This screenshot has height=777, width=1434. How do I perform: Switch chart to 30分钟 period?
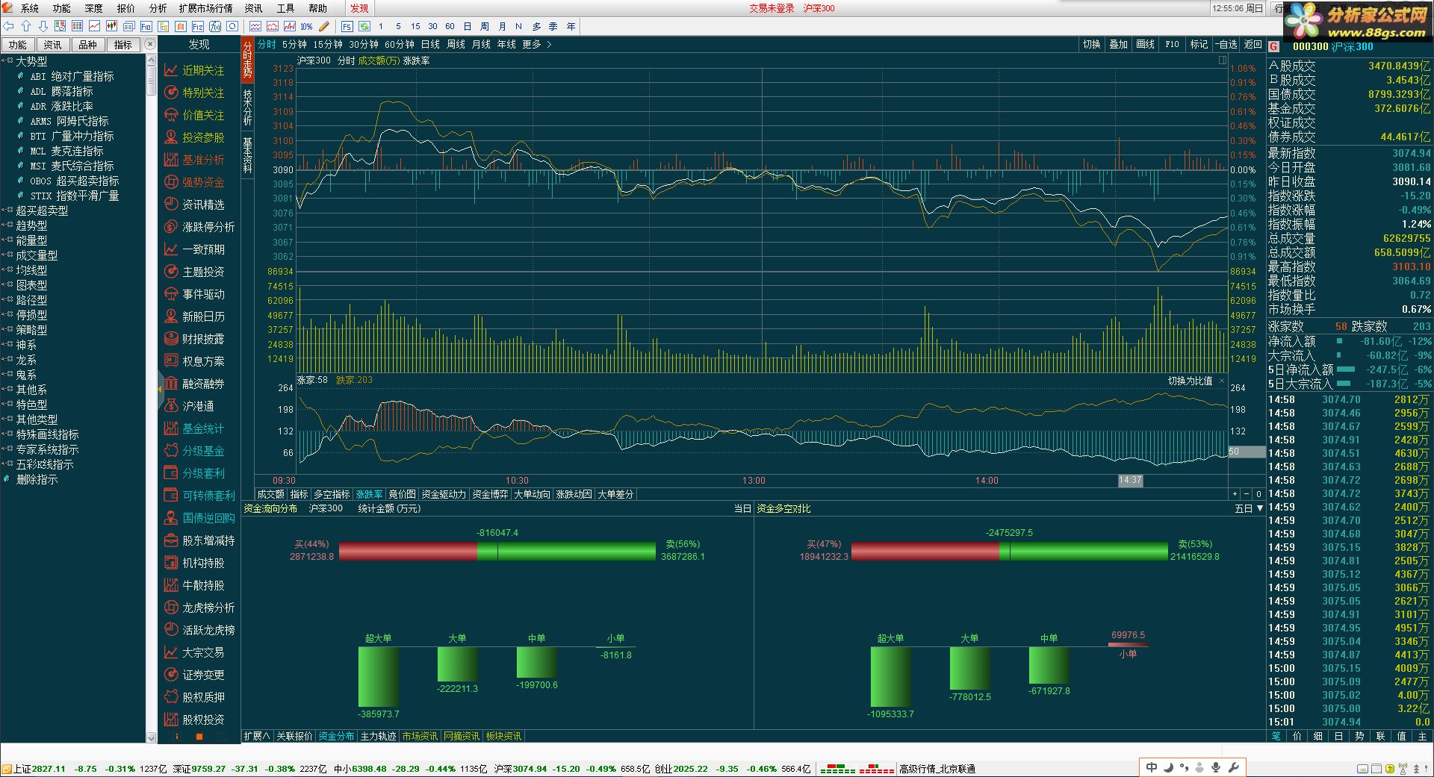363,45
